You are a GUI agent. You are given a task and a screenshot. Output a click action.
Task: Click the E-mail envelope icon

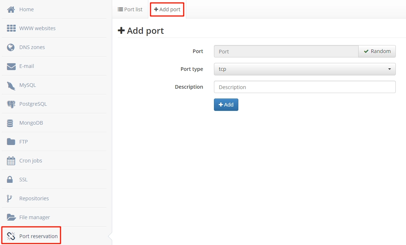(x=11, y=66)
